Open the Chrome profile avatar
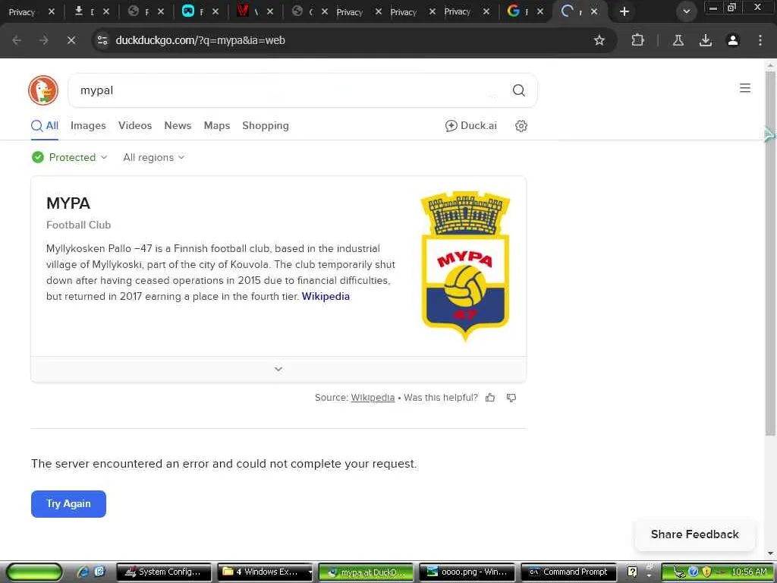The width and height of the screenshot is (777, 583). [732, 40]
